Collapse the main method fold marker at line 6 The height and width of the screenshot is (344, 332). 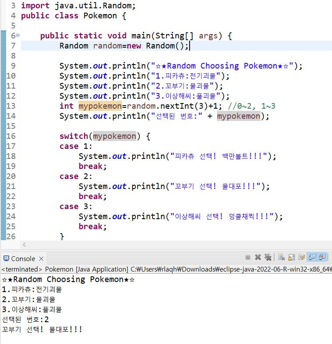[18, 35]
